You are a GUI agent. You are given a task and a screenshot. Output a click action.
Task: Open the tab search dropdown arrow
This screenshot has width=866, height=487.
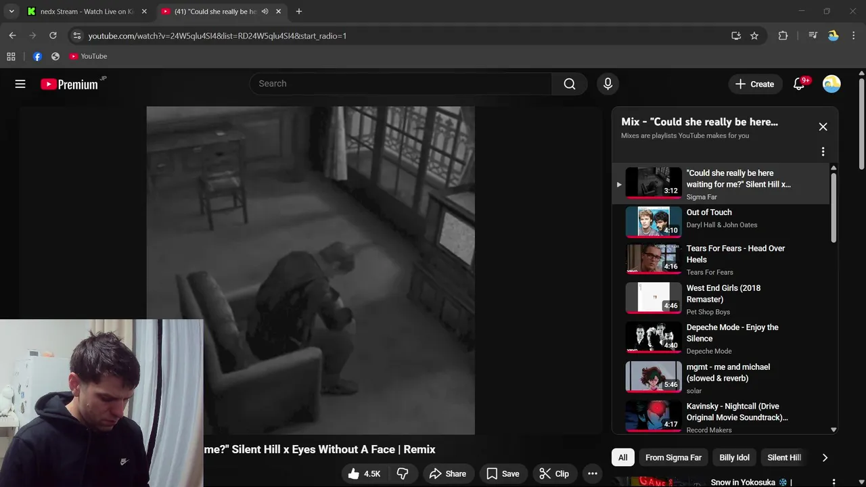[12, 11]
